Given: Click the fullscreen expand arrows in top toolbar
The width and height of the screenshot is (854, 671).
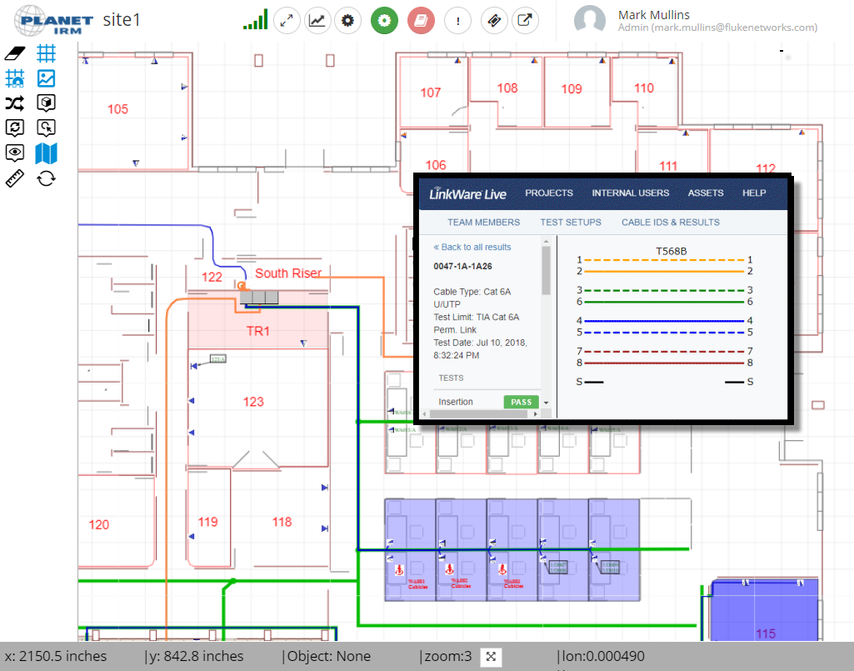Looking at the screenshot, I should click(287, 20).
